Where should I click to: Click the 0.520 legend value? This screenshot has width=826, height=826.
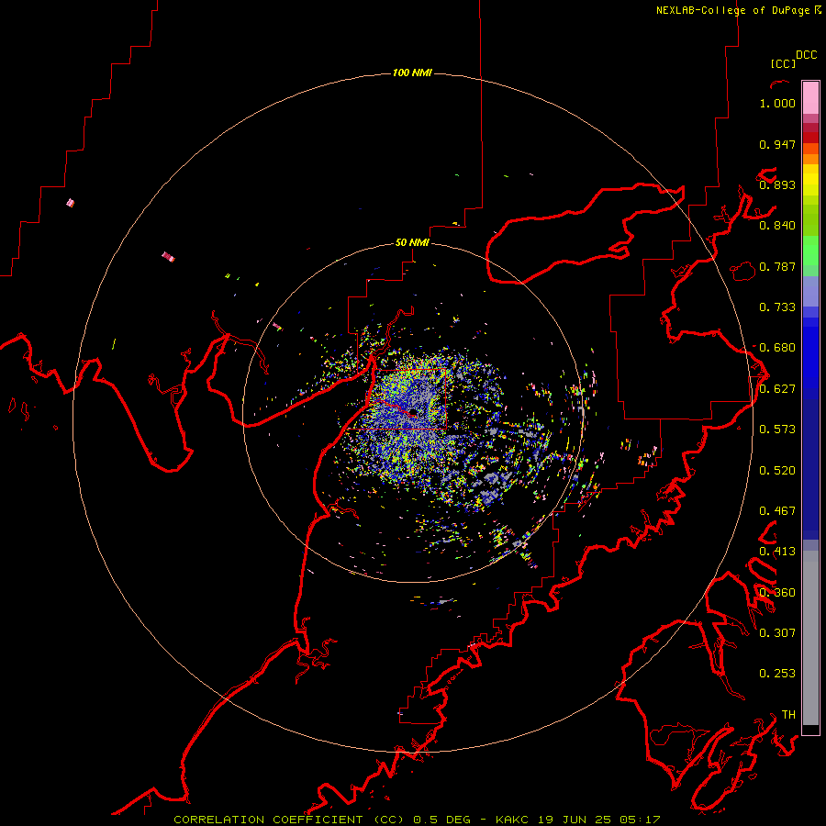click(777, 471)
